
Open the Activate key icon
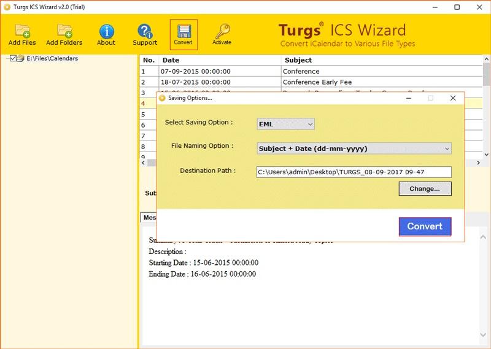(222, 34)
